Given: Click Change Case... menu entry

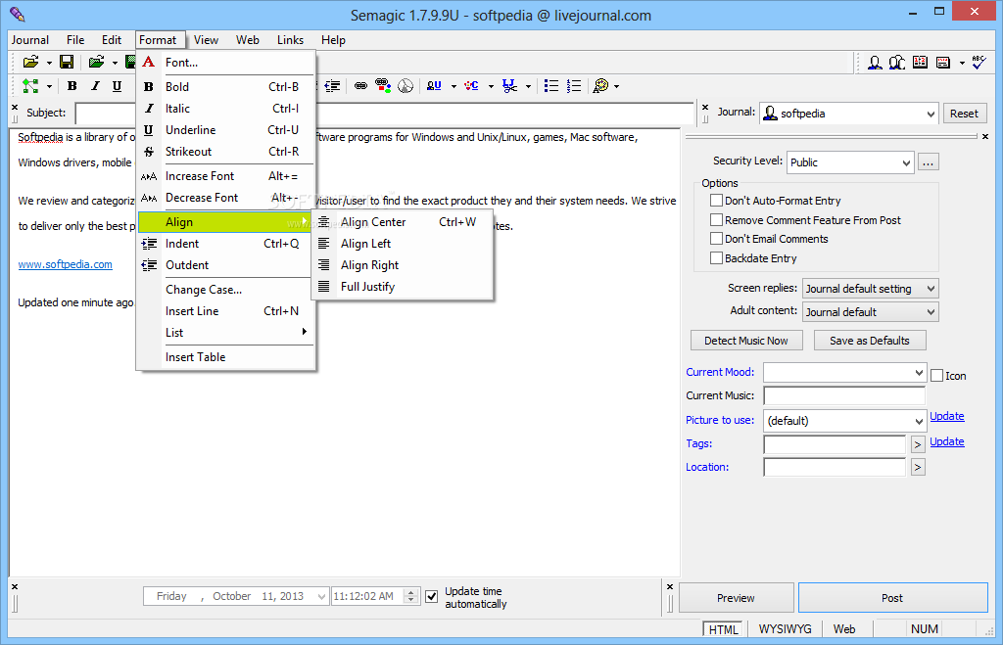Looking at the screenshot, I should point(226,290).
